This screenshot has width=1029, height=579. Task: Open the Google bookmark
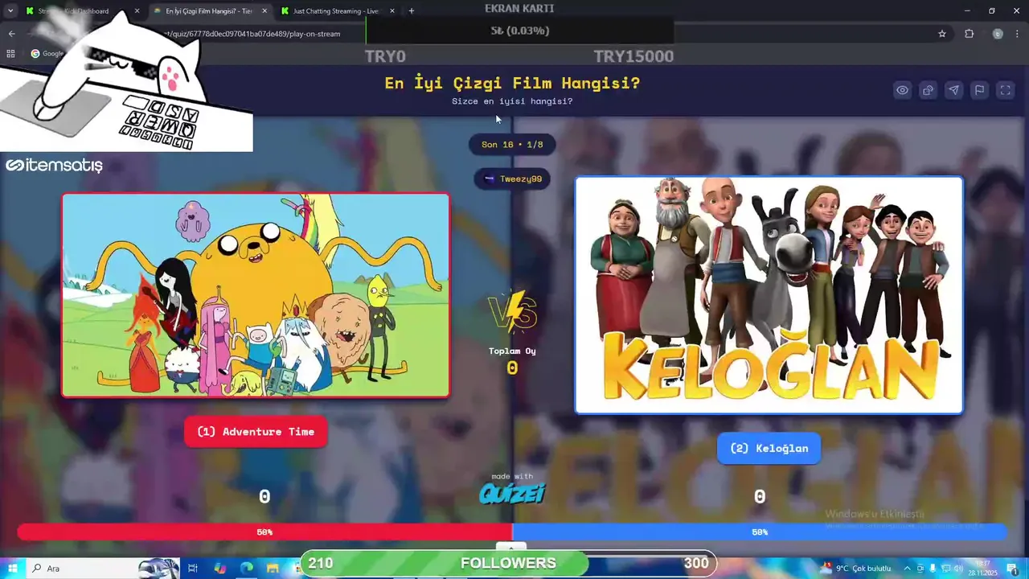(x=47, y=54)
